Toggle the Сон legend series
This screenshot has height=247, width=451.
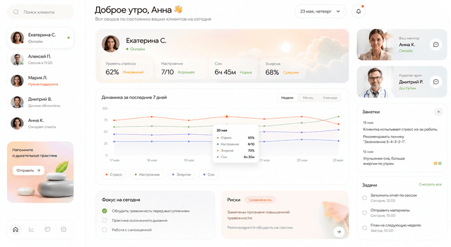(x=209, y=174)
